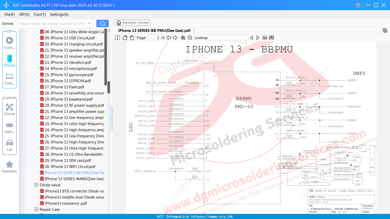Open the VIP(V) menu
Image resolution: width=390 pixels, height=219 pixels.
24,15
